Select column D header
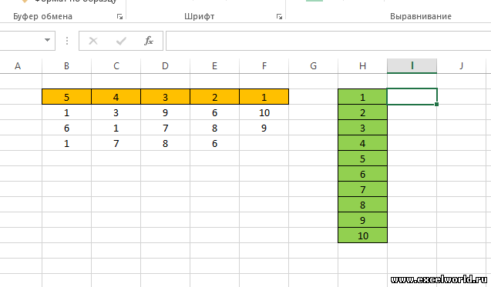The height and width of the screenshot is (287, 491). pyautogui.click(x=165, y=66)
